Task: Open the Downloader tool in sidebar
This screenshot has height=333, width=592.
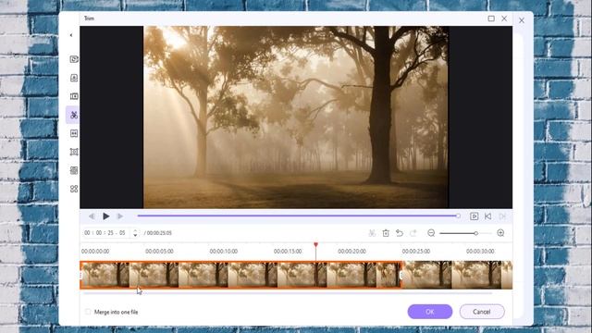Action: [74, 78]
